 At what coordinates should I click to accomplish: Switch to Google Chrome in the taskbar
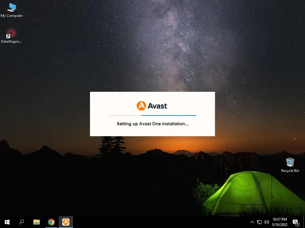[51, 222]
